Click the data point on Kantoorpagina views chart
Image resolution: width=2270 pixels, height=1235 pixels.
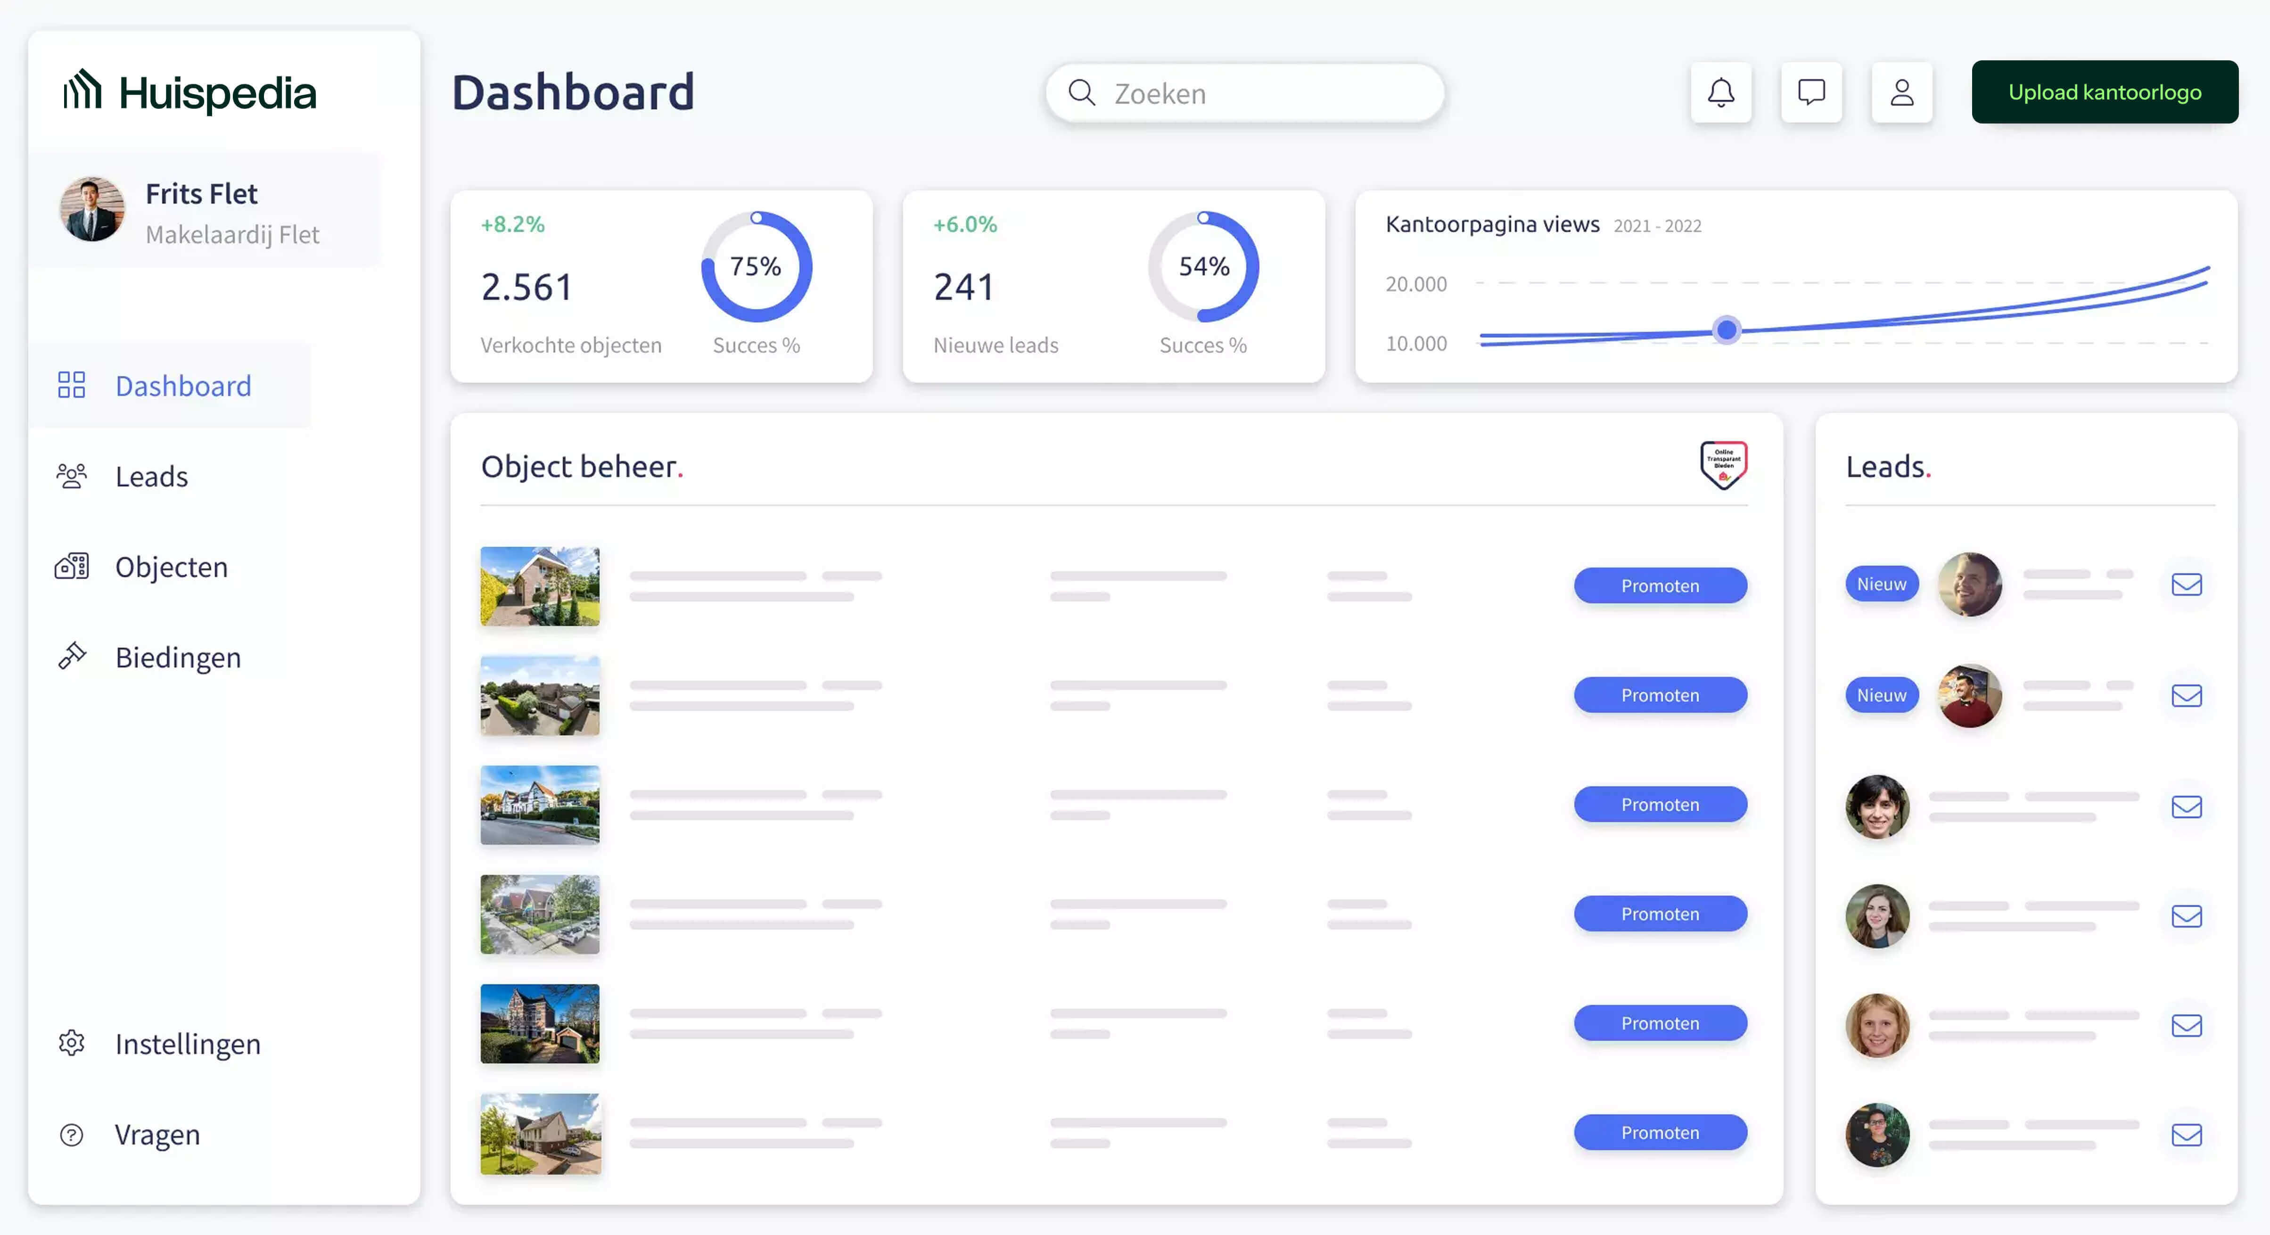pos(1726,329)
